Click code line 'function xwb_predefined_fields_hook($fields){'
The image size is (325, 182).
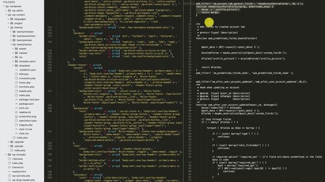click(x=226, y=38)
